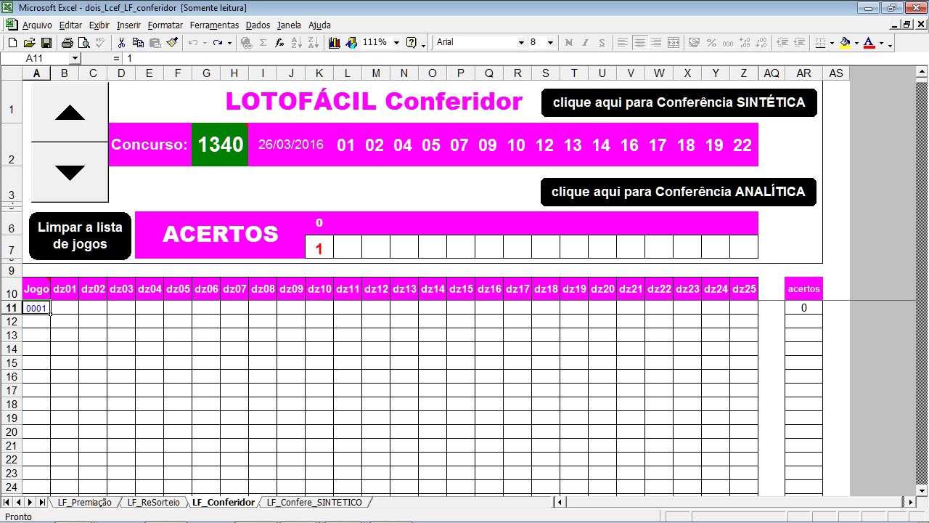Expand the Name Box dropdown
The height and width of the screenshot is (523, 929).
(75, 58)
